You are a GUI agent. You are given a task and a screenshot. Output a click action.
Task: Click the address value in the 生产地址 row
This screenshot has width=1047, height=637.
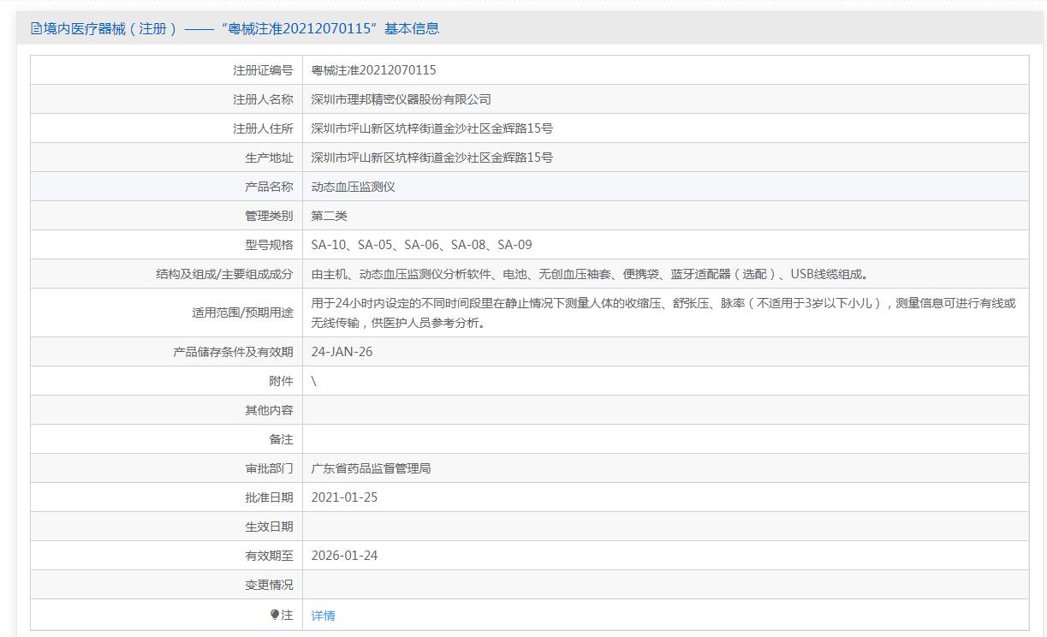pyautogui.click(x=431, y=158)
